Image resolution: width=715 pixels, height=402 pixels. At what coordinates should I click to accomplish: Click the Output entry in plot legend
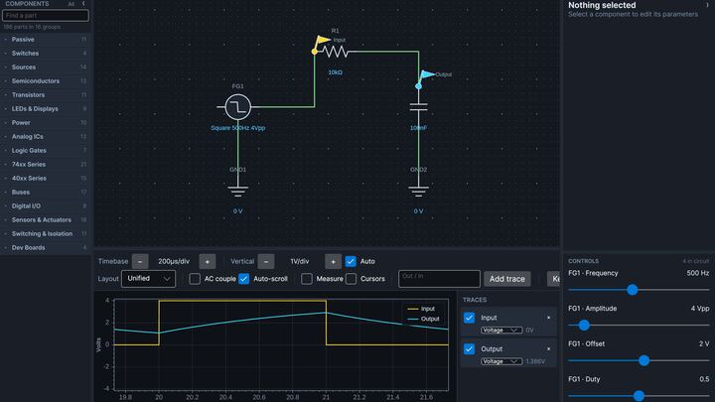click(424, 319)
